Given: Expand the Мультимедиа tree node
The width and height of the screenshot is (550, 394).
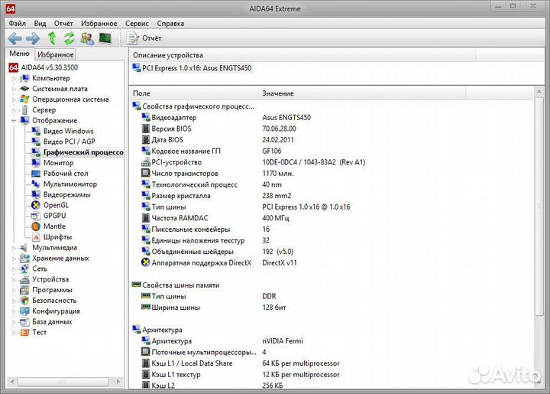Looking at the screenshot, I should [x=14, y=248].
